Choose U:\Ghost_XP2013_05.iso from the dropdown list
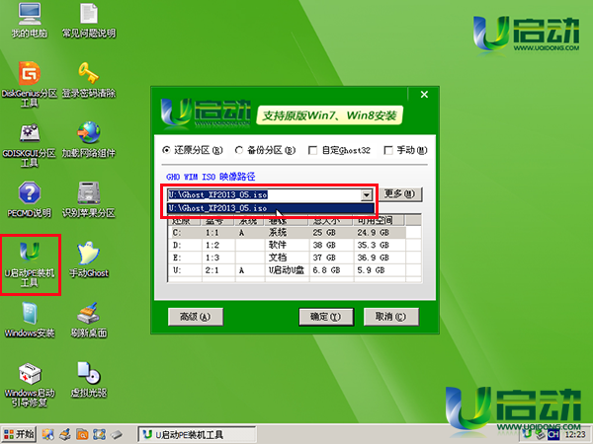Image resolution: width=593 pixels, height=444 pixels. point(271,208)
